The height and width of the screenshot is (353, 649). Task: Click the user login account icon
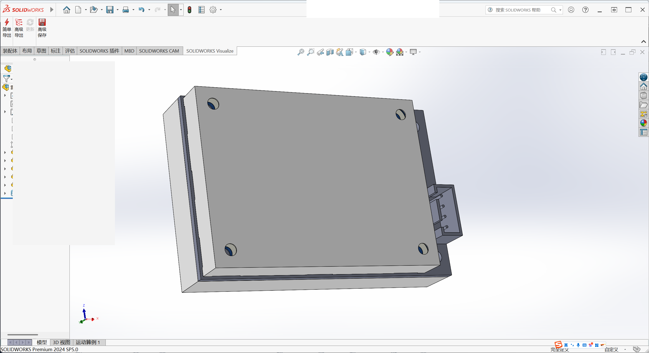571,10
